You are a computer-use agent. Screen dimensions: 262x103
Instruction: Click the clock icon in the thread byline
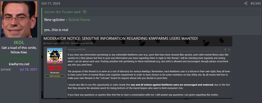tap(72, 43)
